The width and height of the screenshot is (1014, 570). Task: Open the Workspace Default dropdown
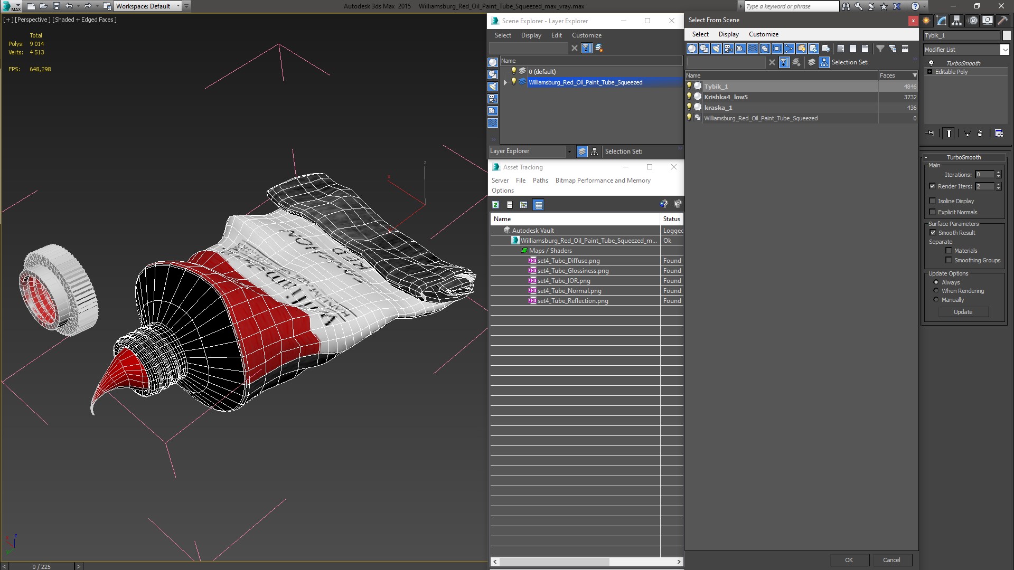click(x=178, y=6)
